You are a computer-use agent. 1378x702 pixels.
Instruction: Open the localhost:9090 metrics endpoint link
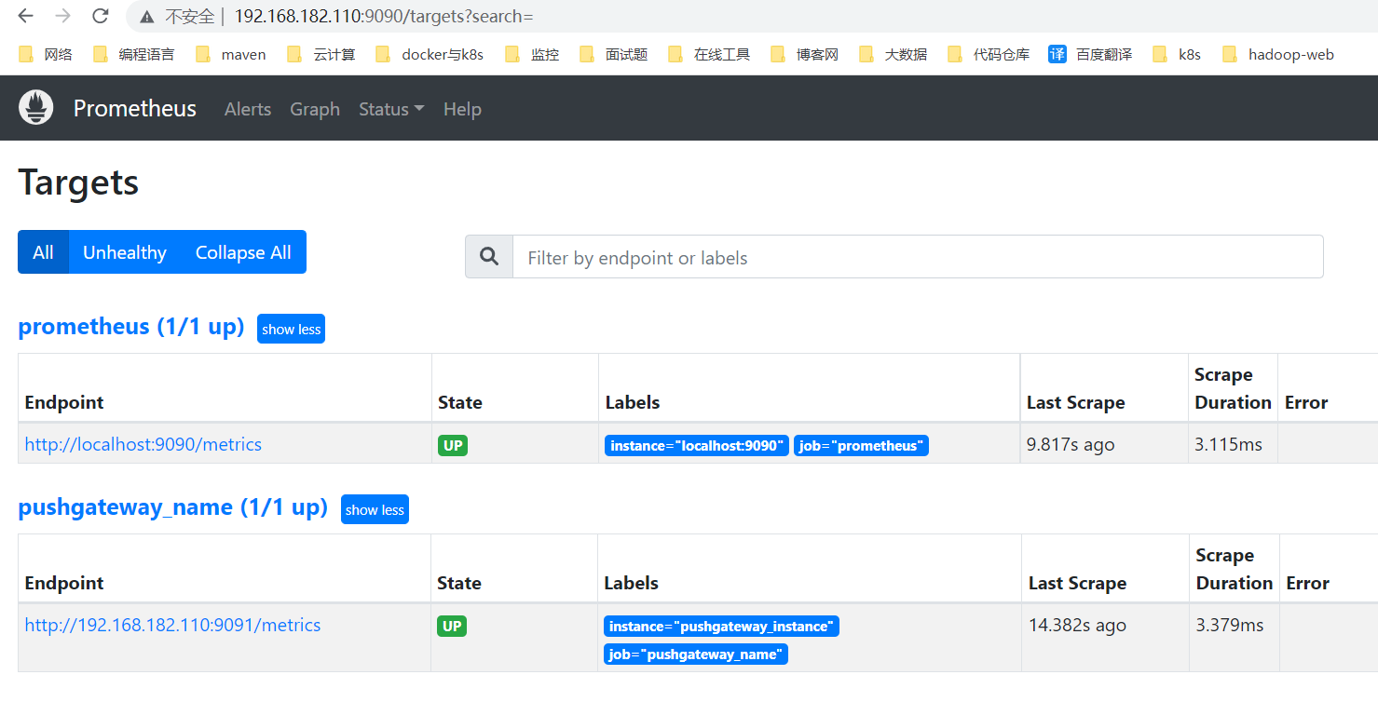[143, 444]
